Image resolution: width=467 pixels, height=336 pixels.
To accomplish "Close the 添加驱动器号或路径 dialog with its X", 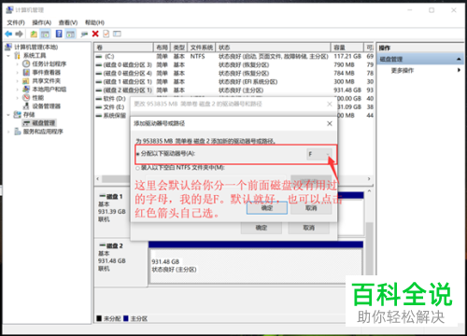I will click(x=330, y=123).
